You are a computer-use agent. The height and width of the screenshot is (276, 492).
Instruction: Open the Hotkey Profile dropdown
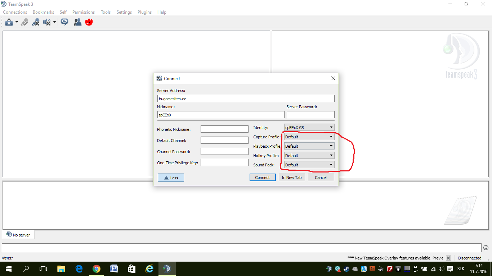(x=309, y=155)
